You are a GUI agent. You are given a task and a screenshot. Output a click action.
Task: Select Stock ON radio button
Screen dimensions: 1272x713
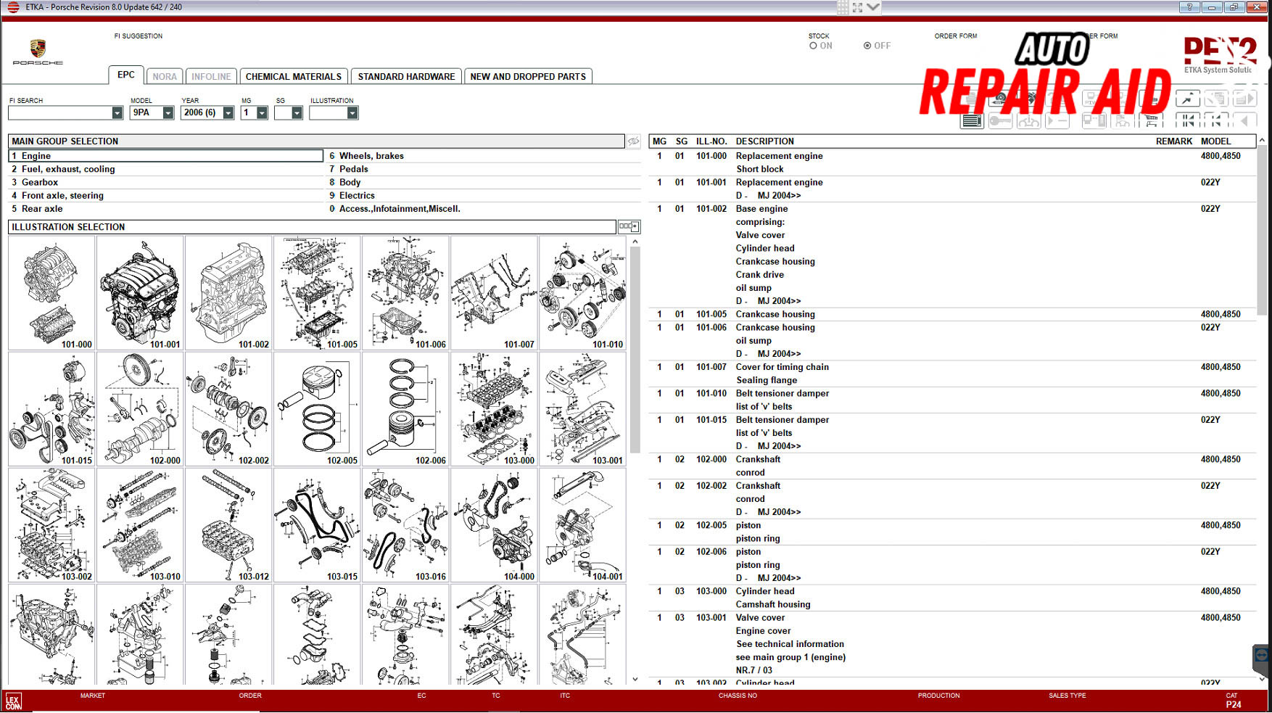coord(813,46)
